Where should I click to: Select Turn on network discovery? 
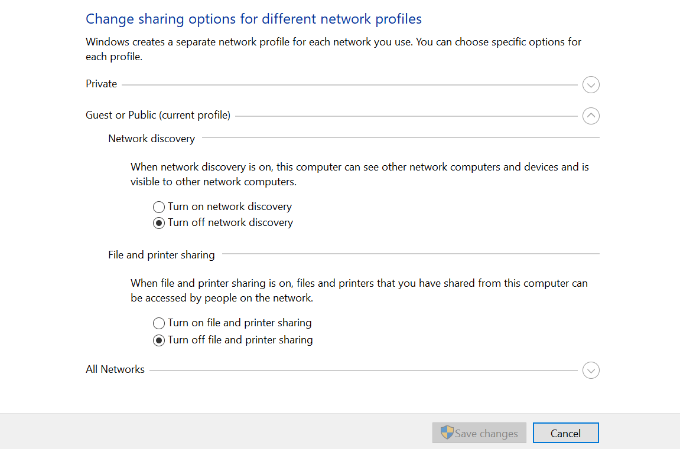158,207
